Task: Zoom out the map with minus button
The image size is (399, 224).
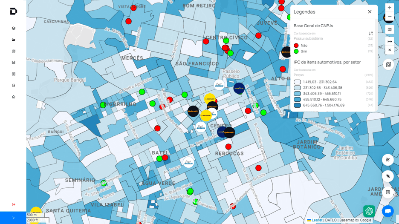Action: 390,16
